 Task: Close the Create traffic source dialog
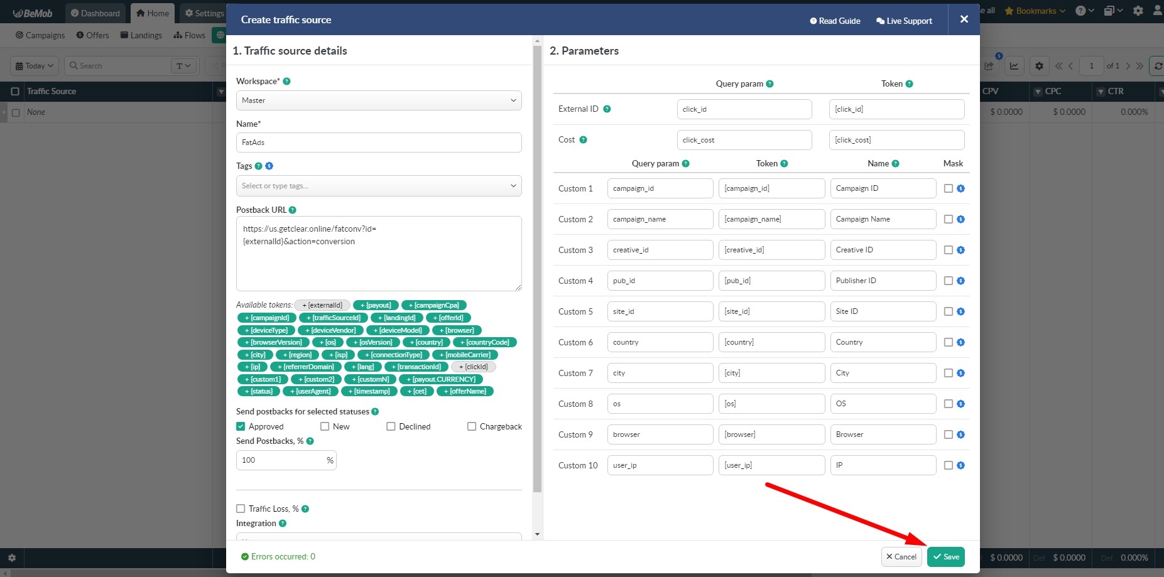tap(964, 19)
